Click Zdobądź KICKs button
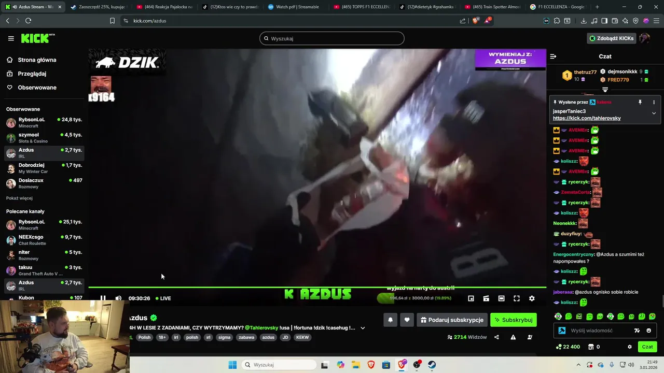This screenshot has height=373, width=664. click(612, 38)
